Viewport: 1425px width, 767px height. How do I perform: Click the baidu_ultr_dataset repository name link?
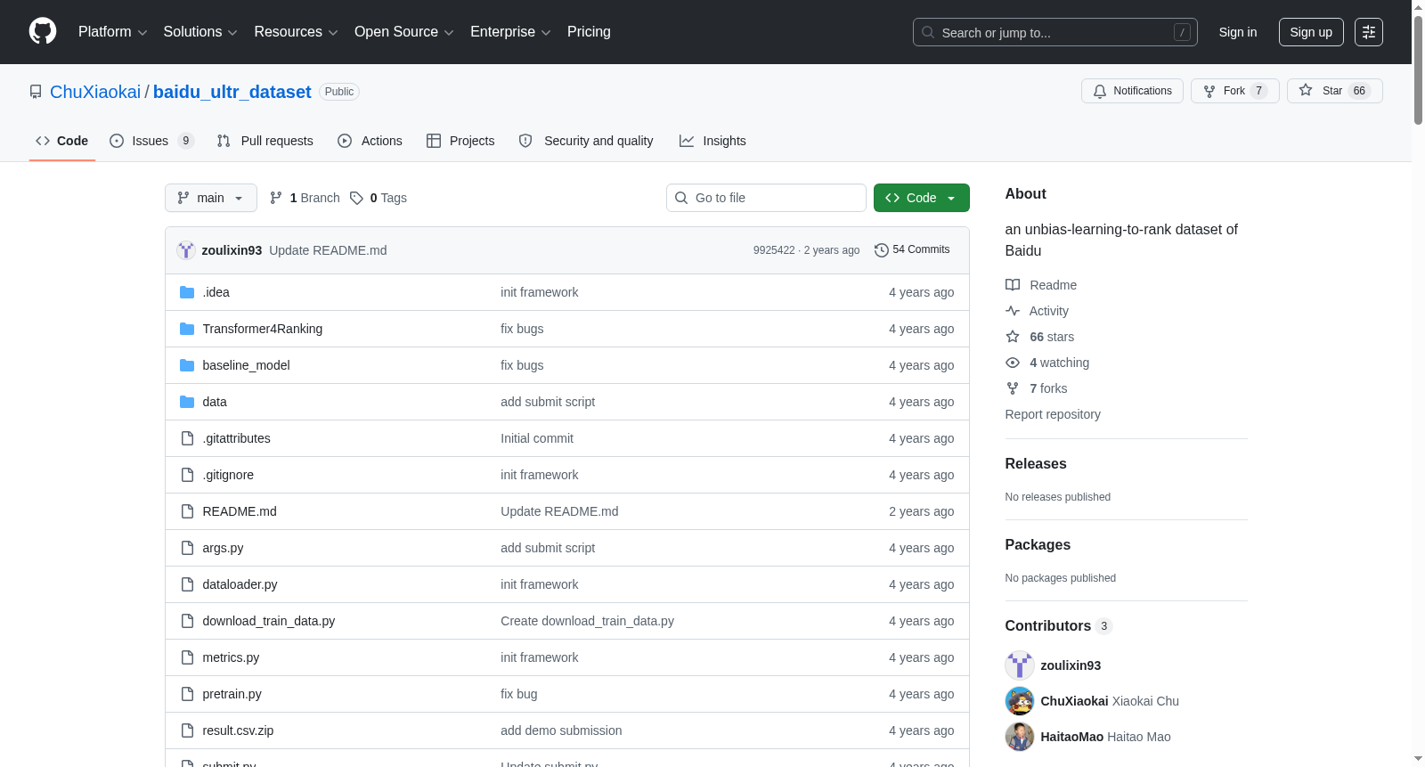click(232, 92)
